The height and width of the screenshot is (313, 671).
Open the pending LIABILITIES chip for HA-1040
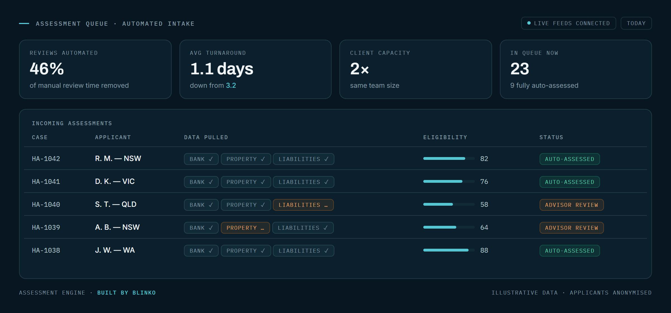(x=303, y=205)
